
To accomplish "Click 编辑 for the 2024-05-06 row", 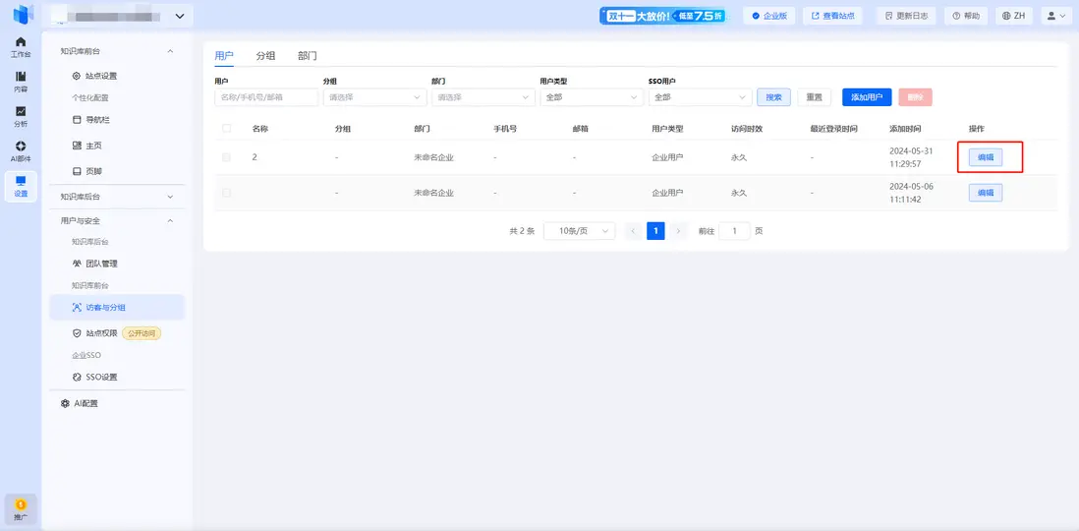I will pyautogui.click(x=986, y=193).
